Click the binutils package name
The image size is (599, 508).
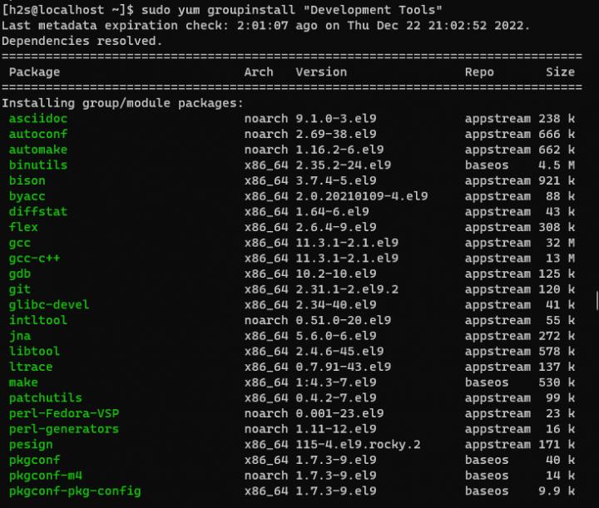tap(37, 165)
